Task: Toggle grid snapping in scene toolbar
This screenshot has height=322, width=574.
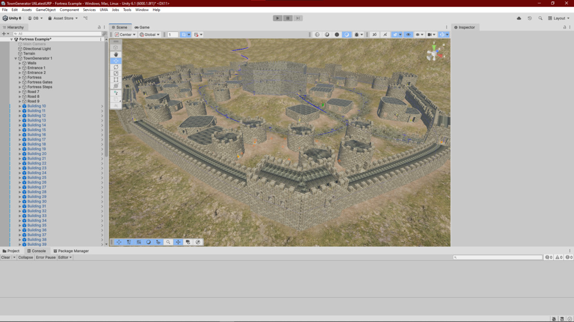Action: click(184, 34)
